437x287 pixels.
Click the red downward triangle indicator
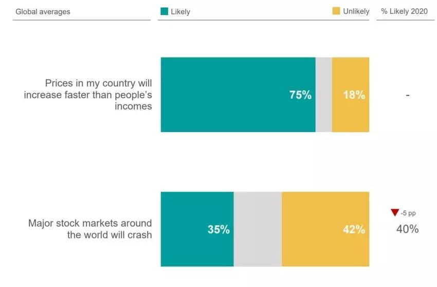pyautogui.click(x=395, y=213)
